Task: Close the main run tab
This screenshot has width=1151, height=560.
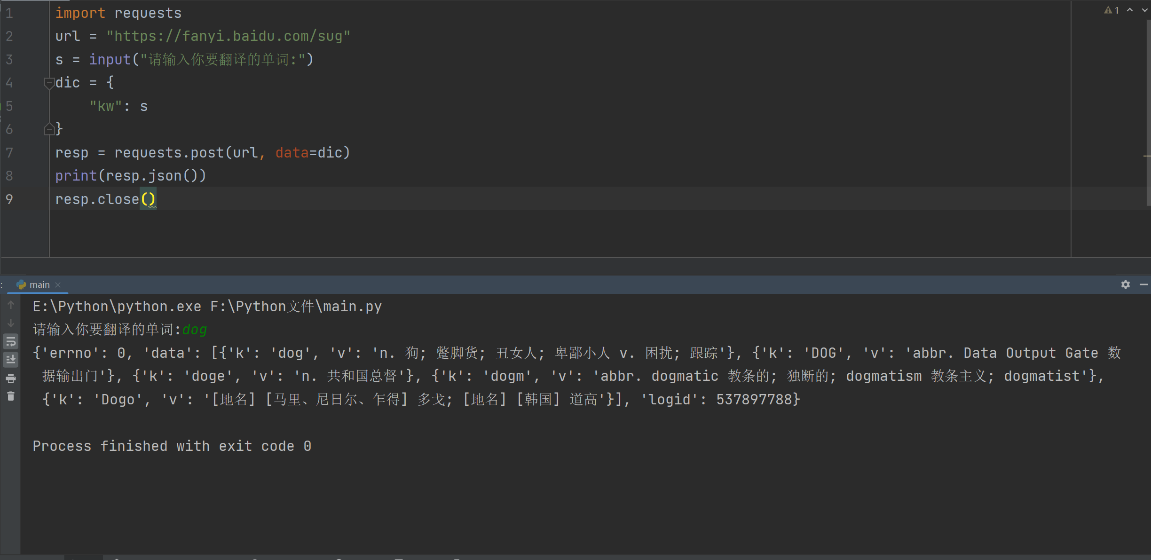Action: pyautogui.click(x=58, y=285)
